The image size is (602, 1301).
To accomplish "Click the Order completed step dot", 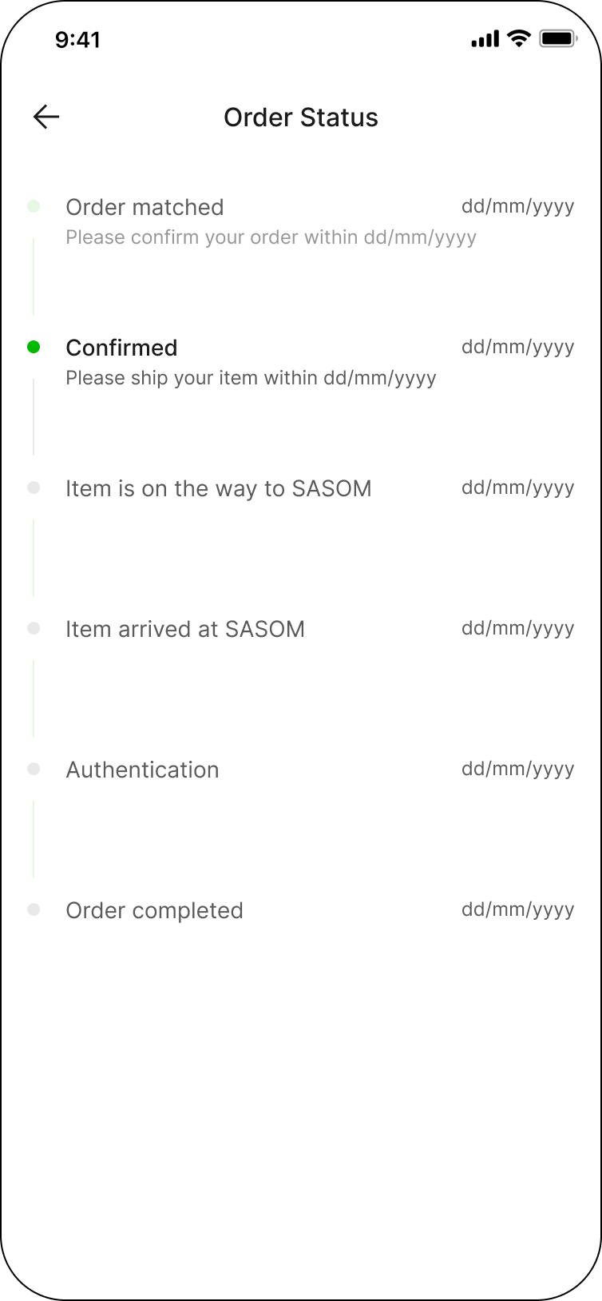I will (34, 909).
